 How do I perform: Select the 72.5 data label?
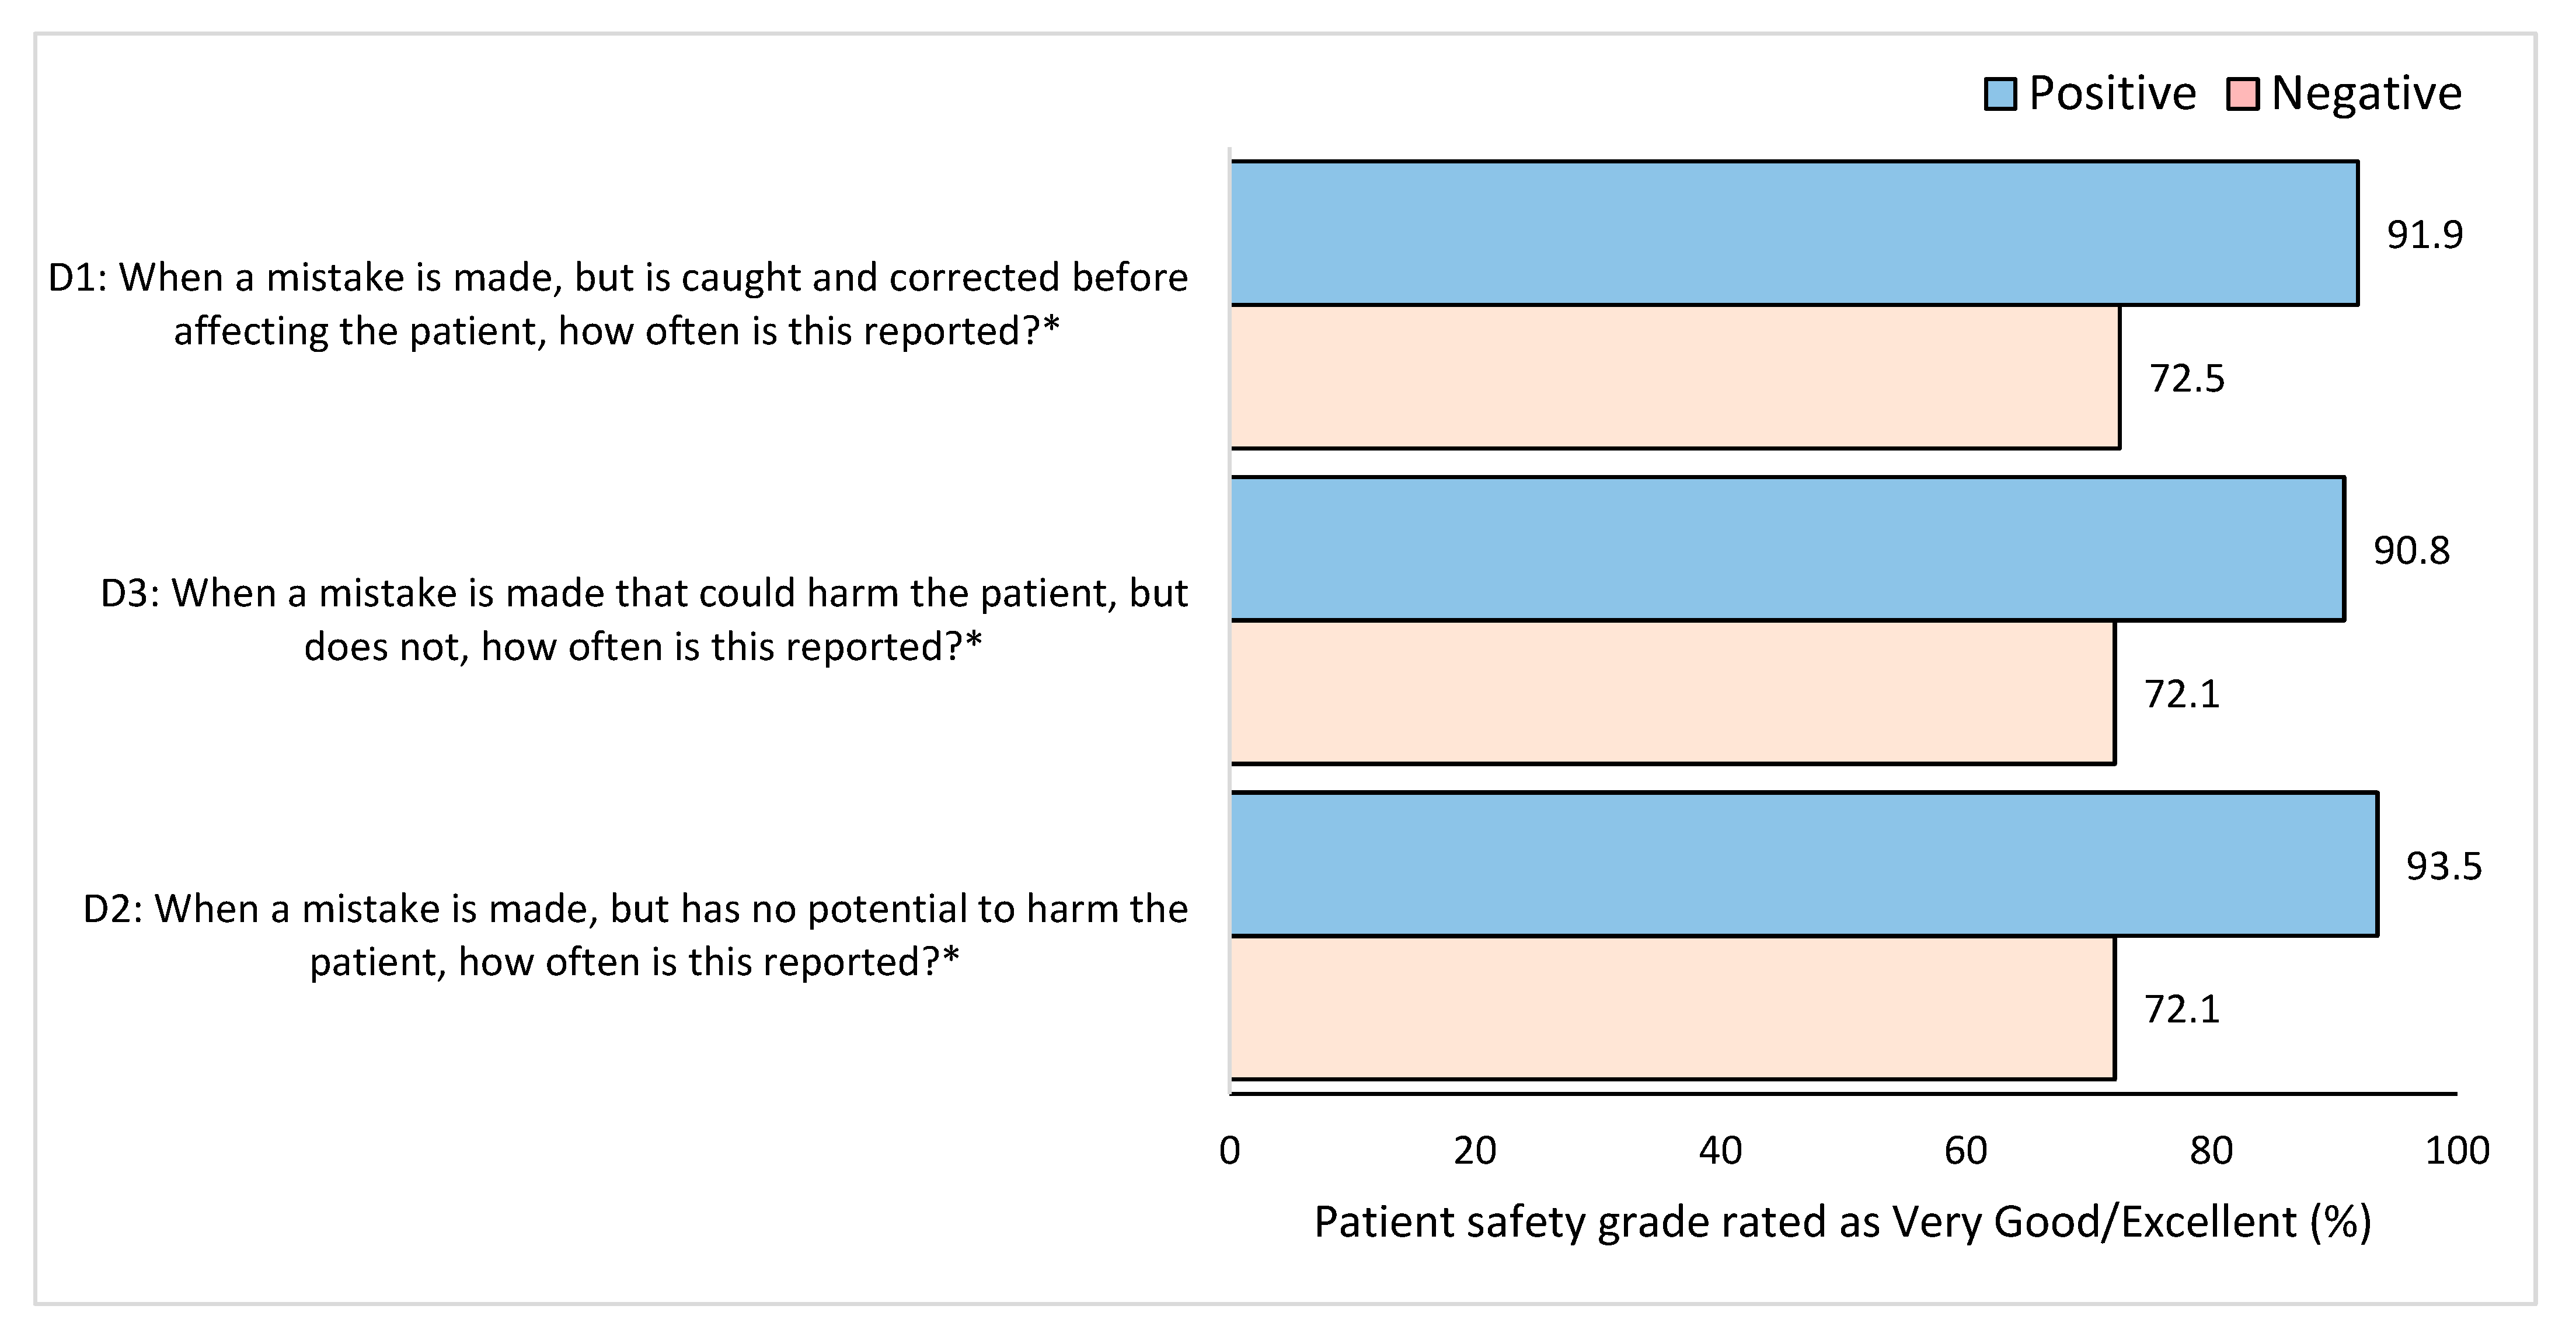point(2186,379)
